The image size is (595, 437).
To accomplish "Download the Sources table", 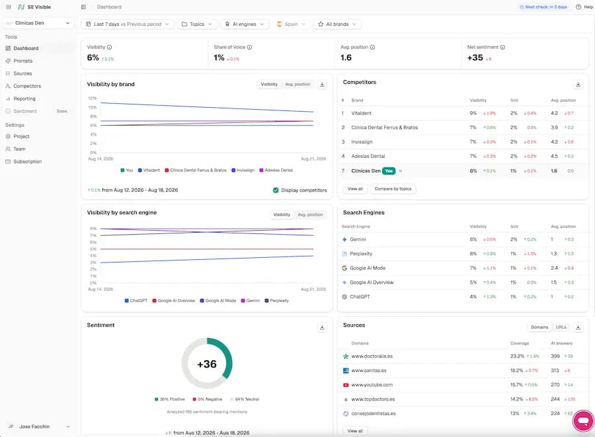I will tap(578, 327).
